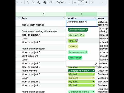Increase decimal places icon
Viewport: 124px width, 93px height.
pyautogui.click(x=44, y=2)
